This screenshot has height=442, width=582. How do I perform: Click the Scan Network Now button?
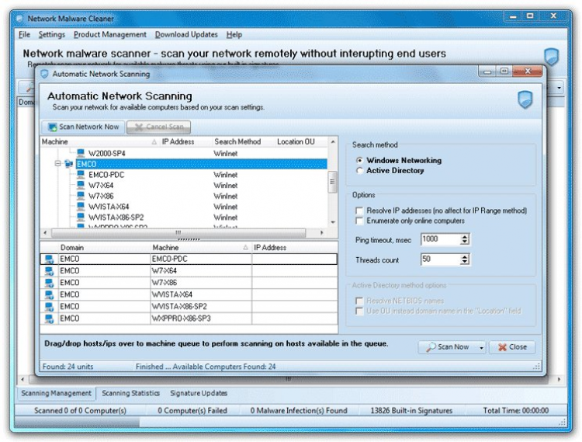[83, 127]
